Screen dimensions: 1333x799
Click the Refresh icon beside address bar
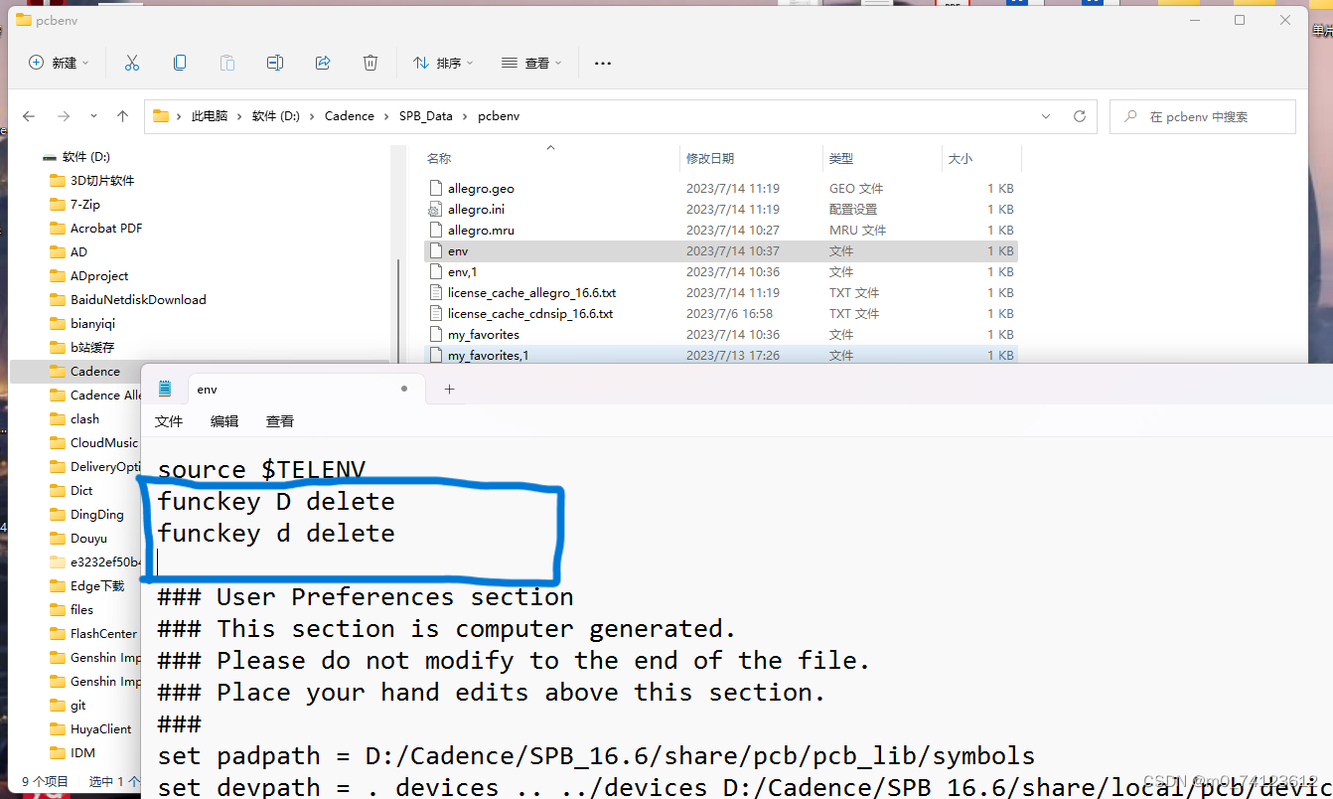(1080, 116)
